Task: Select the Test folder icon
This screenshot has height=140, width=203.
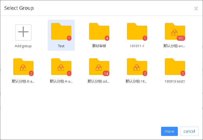Action: tap(61, 31)
